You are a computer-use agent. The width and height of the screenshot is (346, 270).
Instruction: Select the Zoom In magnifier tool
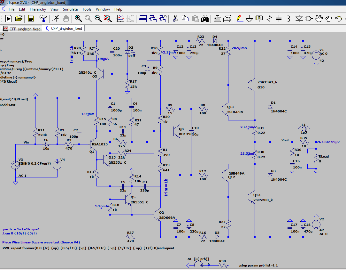coord(78,19)
